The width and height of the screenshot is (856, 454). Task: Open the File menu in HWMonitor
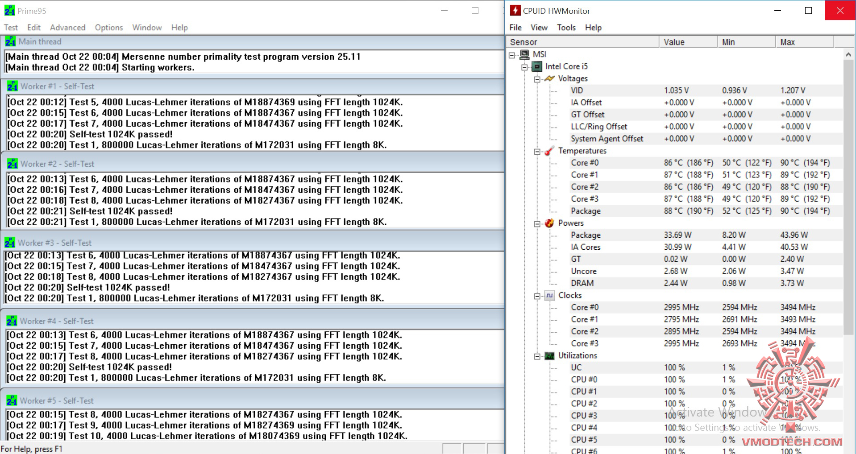coord(515,27)
